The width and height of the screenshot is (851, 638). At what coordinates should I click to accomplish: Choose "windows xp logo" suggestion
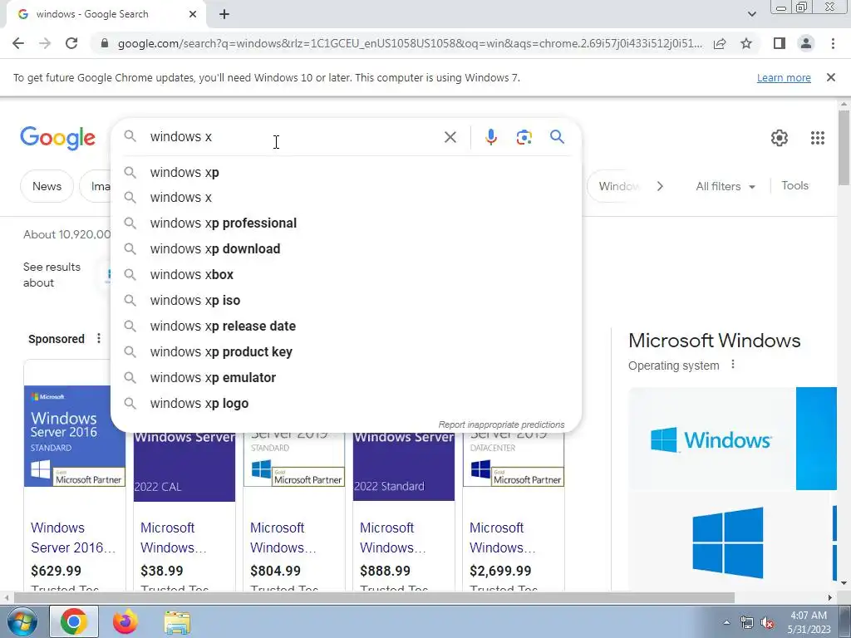pyautogui.click(x=346, y=404)
